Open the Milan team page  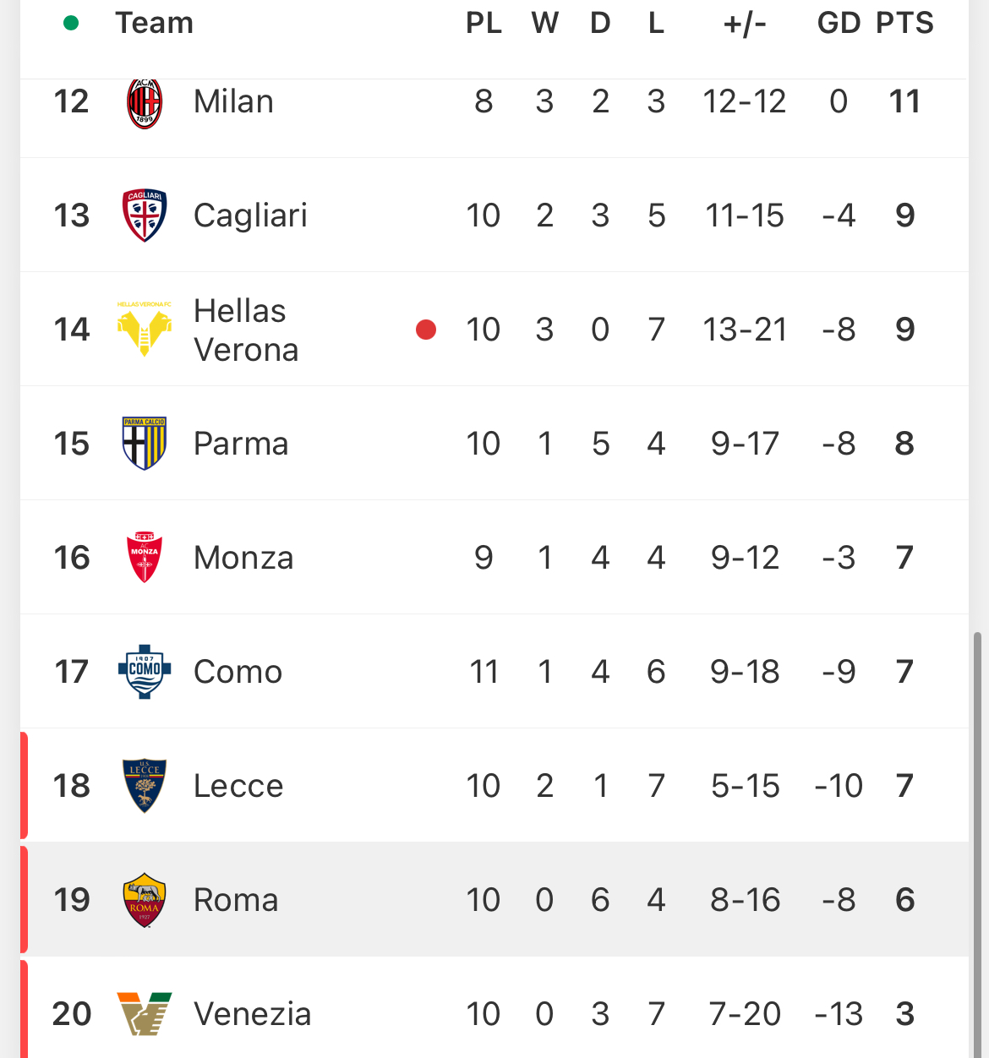click(233, 101)
